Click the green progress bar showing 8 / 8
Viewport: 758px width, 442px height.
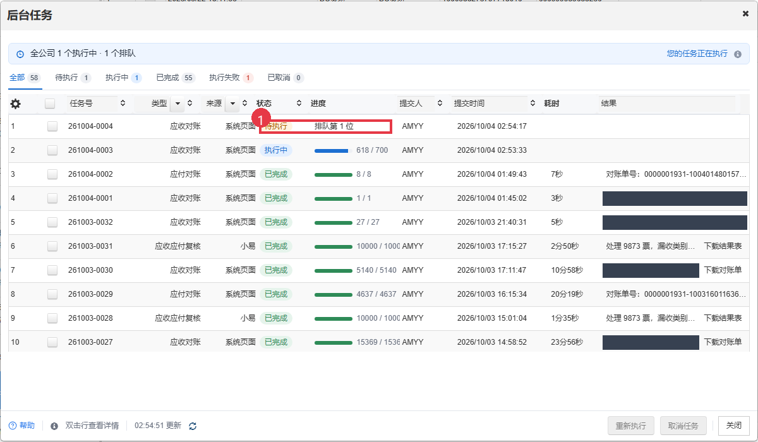click(x=334, y=174)
